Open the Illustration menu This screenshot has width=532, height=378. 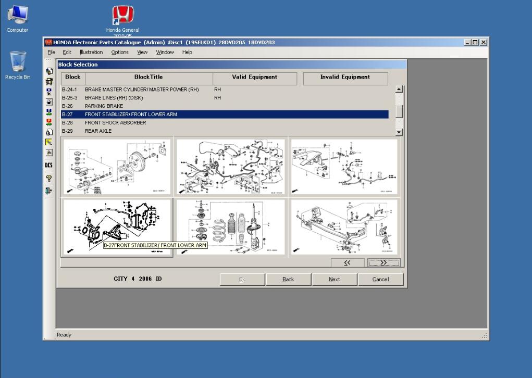(91, 52)
